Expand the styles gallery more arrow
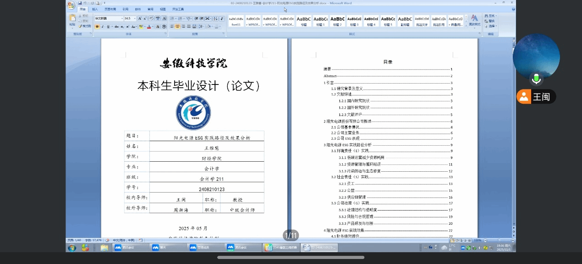The height and width of the screenshot is (264, 582). pyautogui.click(x=465, y=26)
